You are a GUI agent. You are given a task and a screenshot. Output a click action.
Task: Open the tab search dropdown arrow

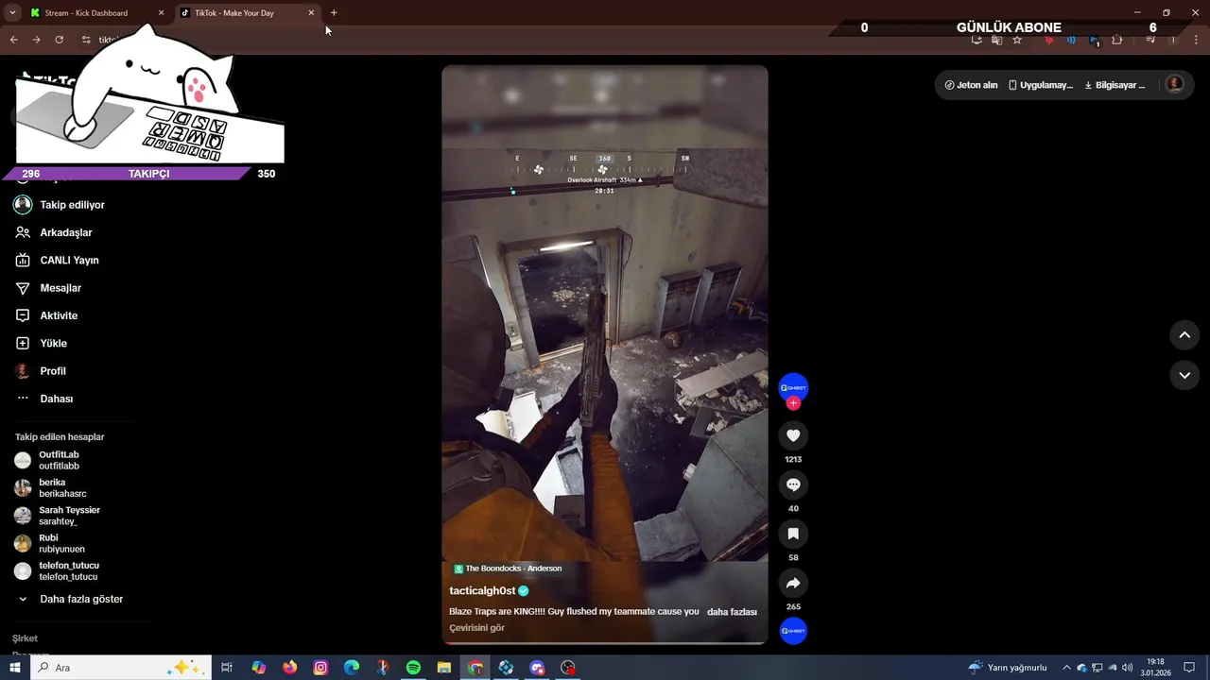pos(12,13)
